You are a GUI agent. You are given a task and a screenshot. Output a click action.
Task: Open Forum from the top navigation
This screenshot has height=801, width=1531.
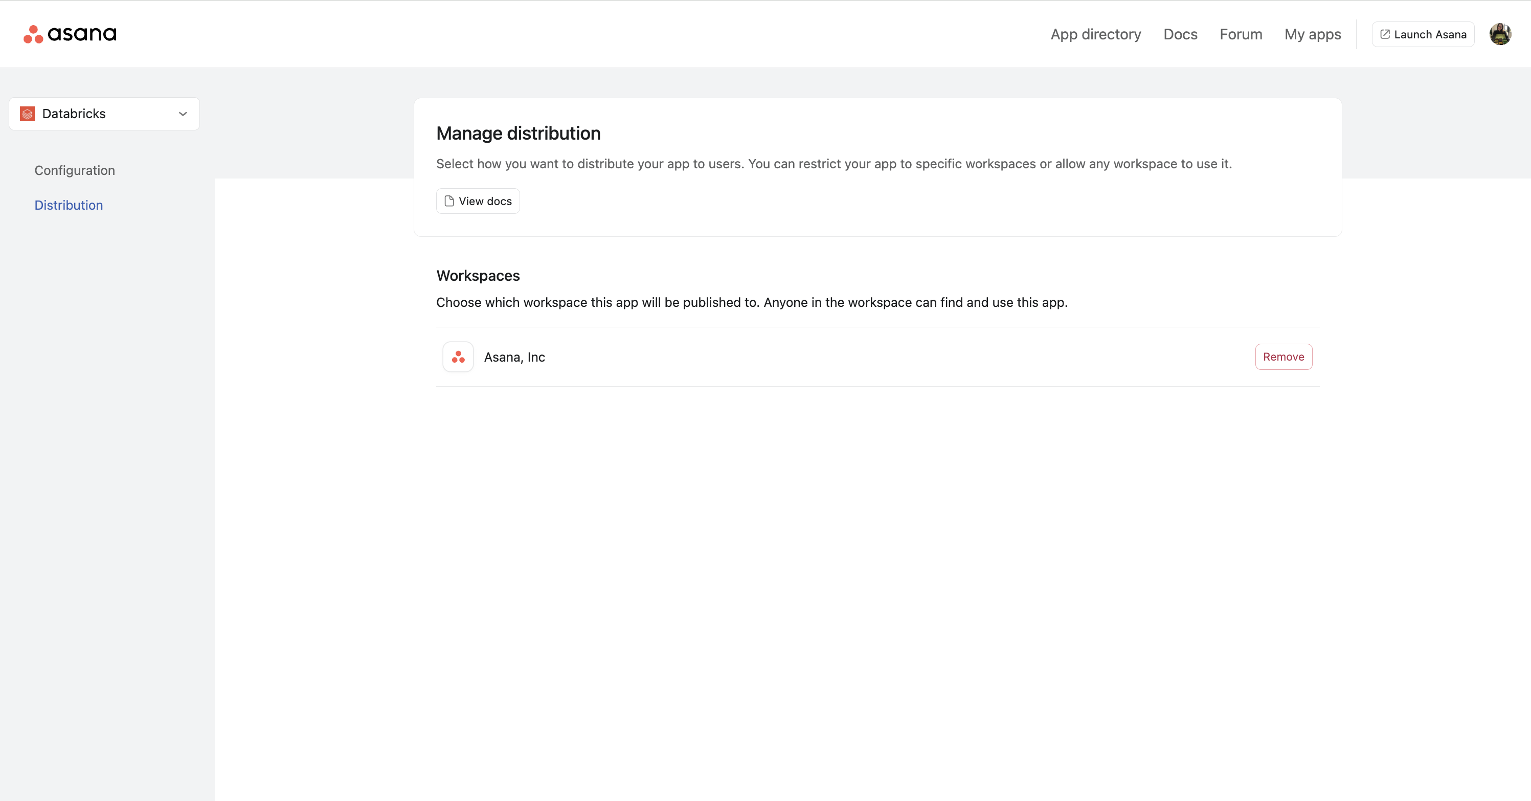tap(1241, 34)
